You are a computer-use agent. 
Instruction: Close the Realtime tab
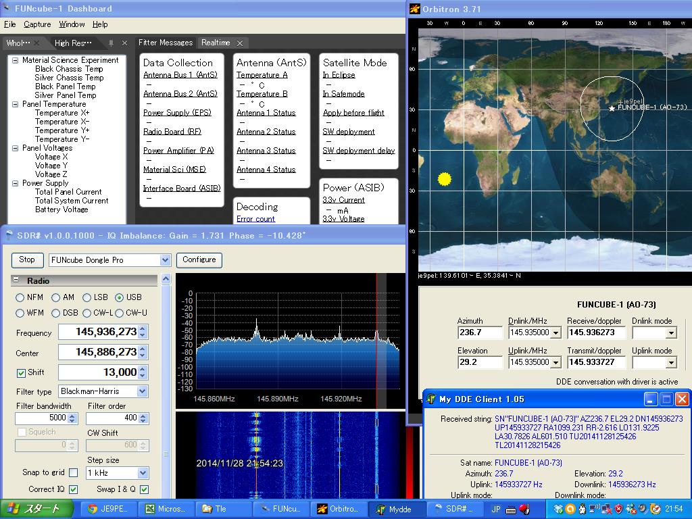point(240,43)
